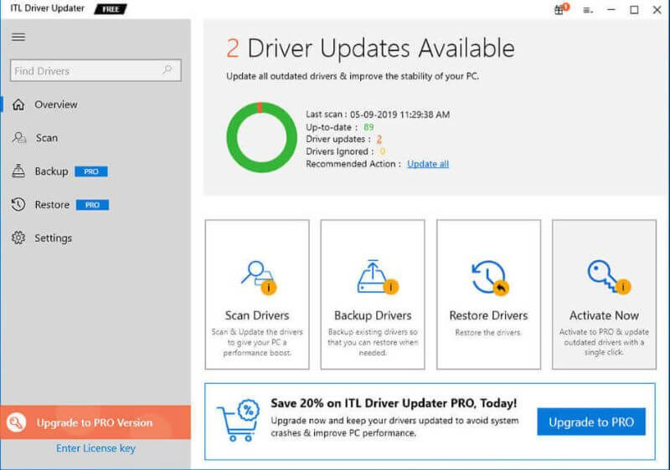This screenshot has height=470, width=670.
Task: Click the Scan sidebar icon
Action: 18,138
